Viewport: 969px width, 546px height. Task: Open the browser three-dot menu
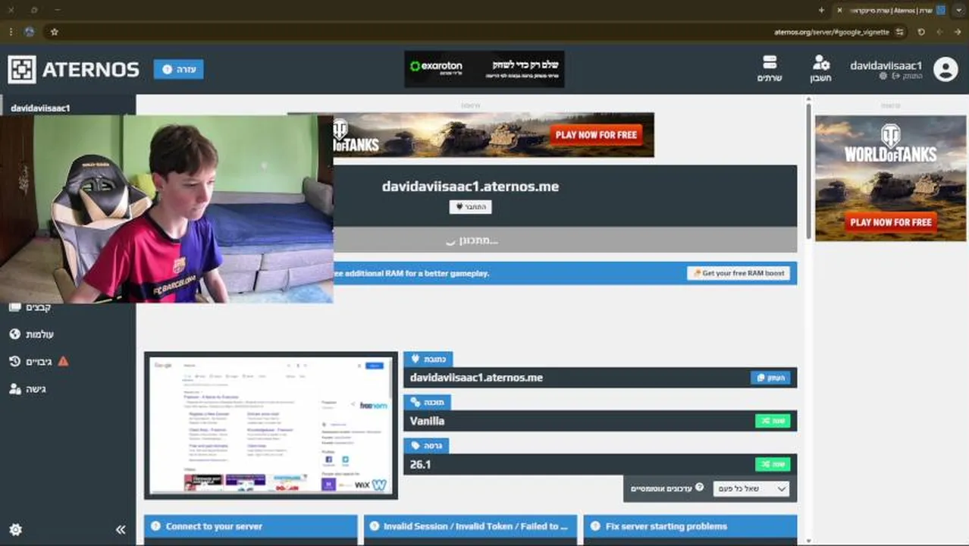click(x=11, y=32)
